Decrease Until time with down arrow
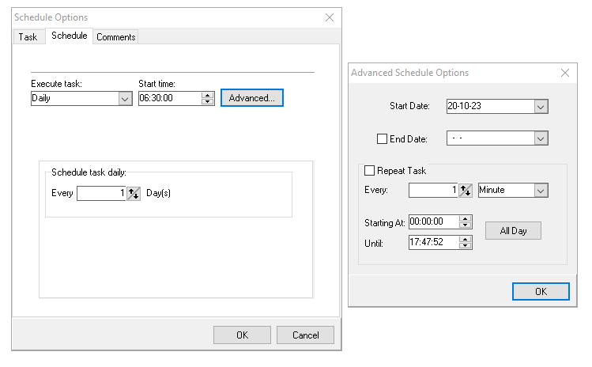This screenshot has height=367, width=592. click(465, 245)
